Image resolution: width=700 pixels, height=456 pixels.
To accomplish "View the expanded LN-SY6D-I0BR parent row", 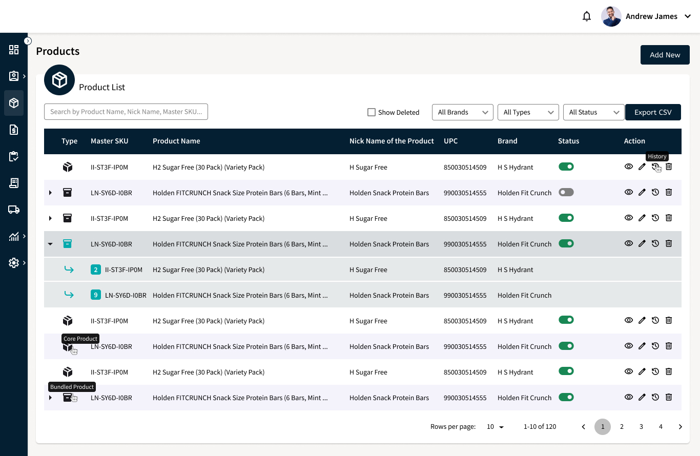I will pyautogui.click(x=629, y=243).
